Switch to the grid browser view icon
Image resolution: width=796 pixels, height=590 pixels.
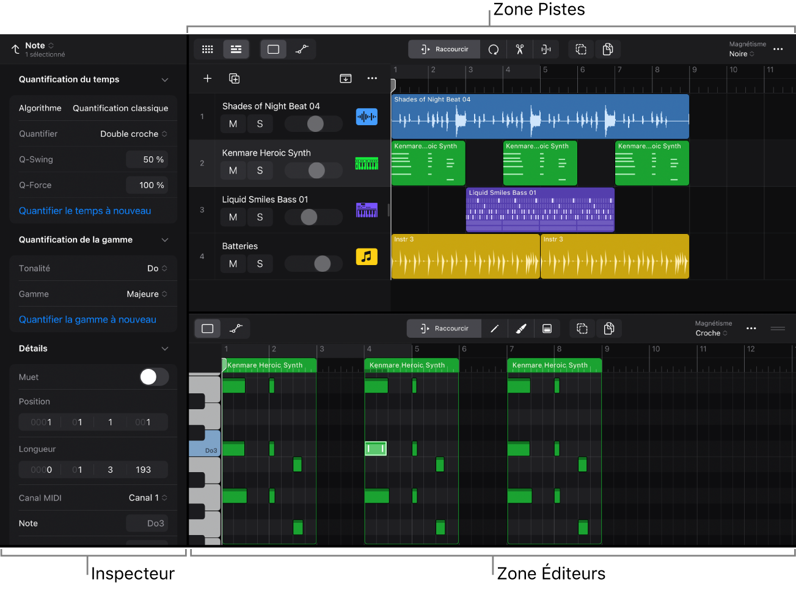pos(208,49)
